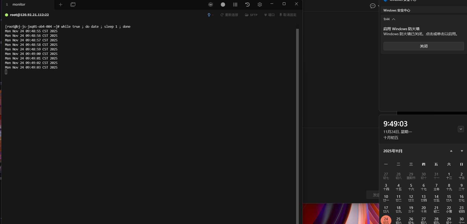
Task: Open terminal settings gear
Action: pyautogui.click(x=260, y=5)
